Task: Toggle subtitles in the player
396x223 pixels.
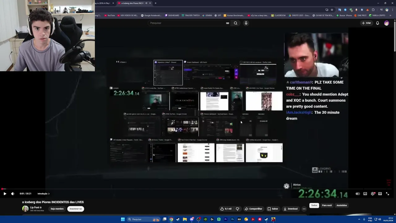Action: 365,194
